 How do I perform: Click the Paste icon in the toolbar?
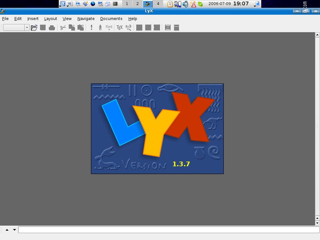click(x=80, y=28)
